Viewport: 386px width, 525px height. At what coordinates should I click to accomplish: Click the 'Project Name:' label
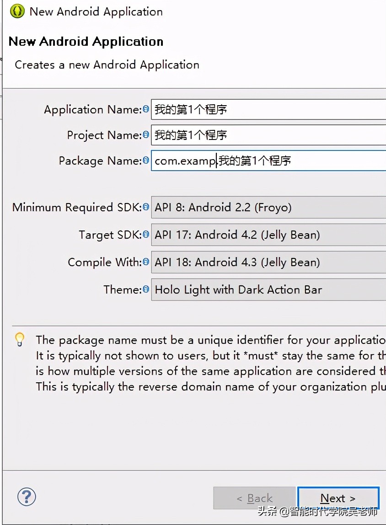coord(104,135)
